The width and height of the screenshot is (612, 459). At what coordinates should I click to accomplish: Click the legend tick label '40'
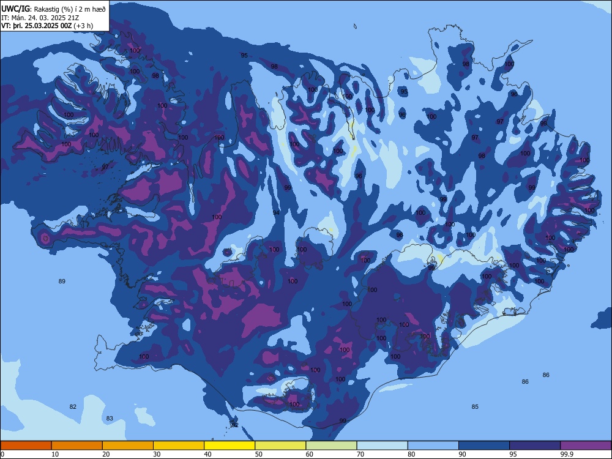pyautogui.click(x=207, y=454)
